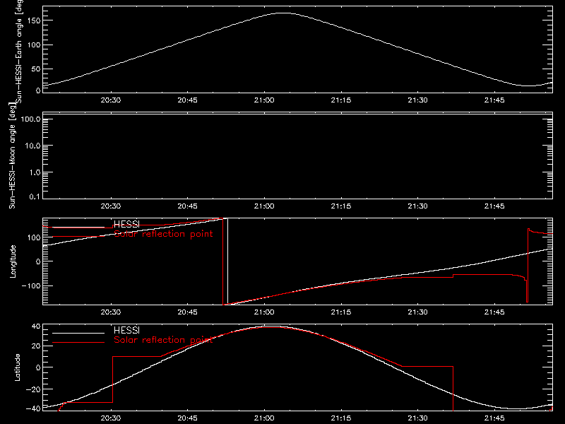The width and height of the screenshot is (565, 424).
Task: Select 'Solar reflection point' legend in Longitude plot
Action: (163, 234)
